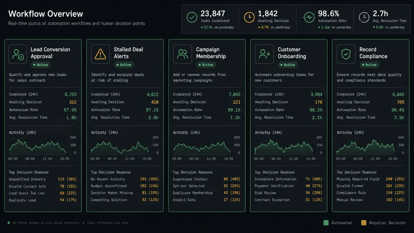Click Lead Conversion Completed value 6,753
The width and height of the screenshot is (414, 233).
click(x=71, y=95)
